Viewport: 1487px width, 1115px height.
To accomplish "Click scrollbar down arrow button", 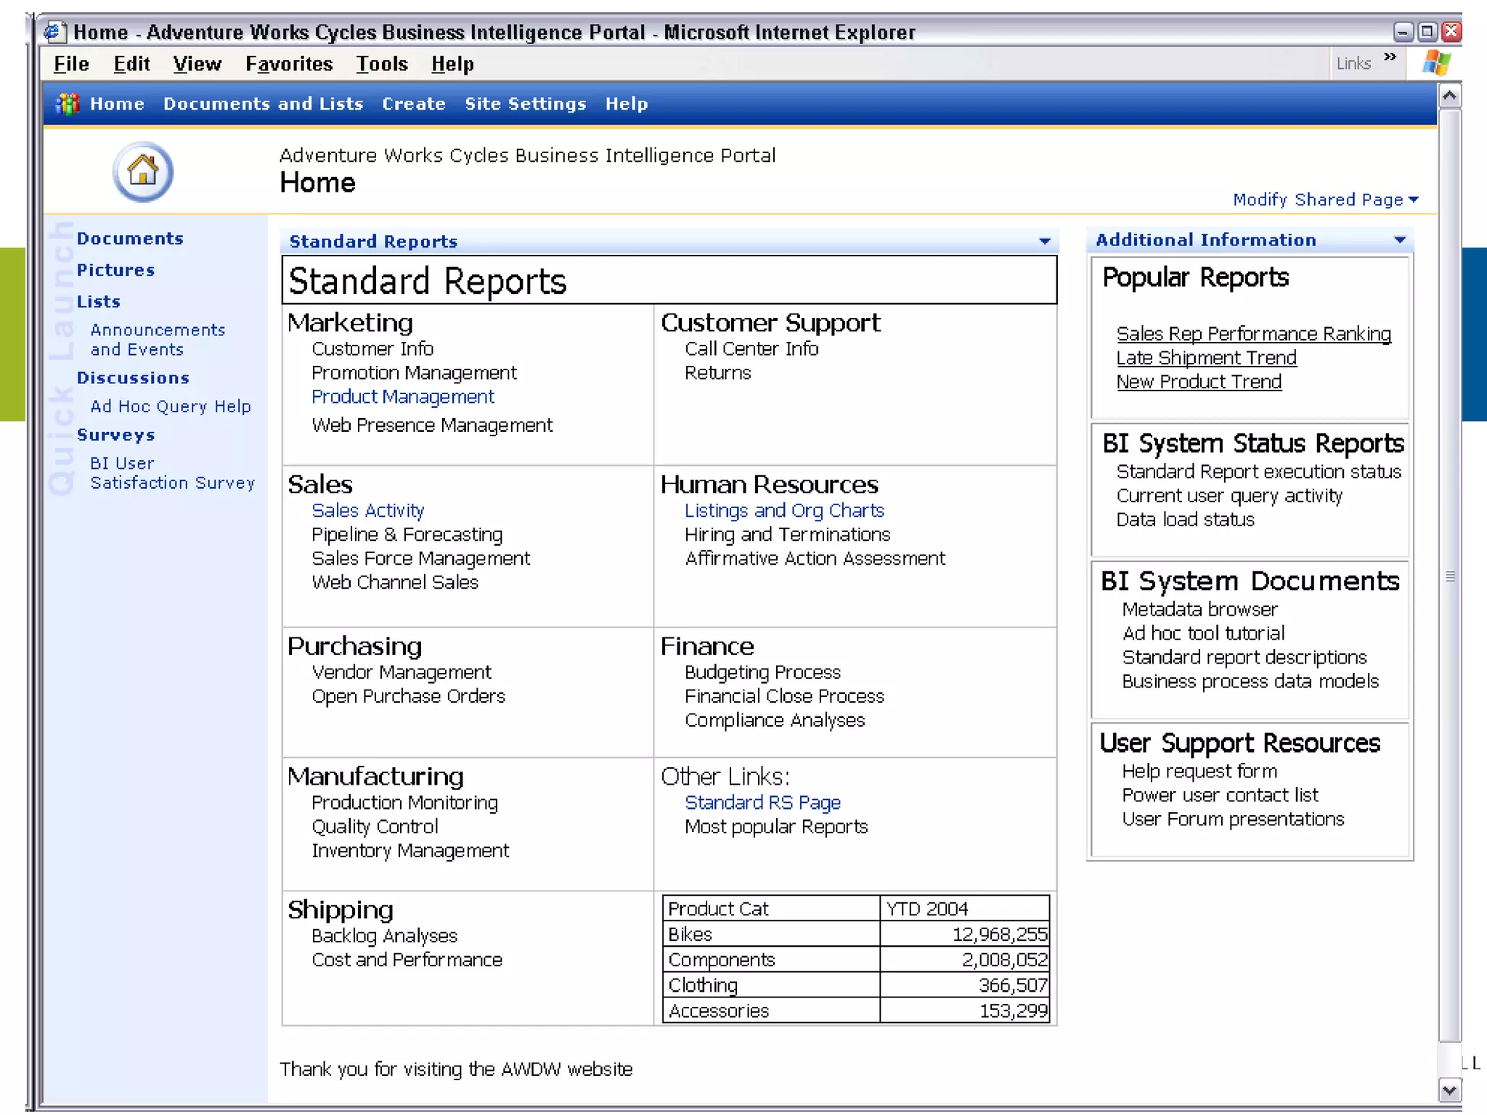I will click(1449, 1090).
